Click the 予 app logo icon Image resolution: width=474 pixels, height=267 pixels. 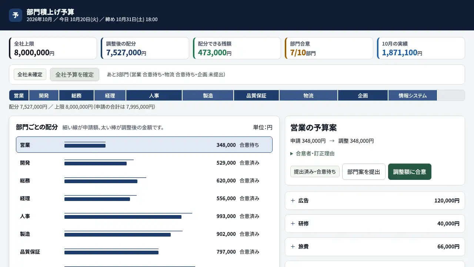pos(16,15)
